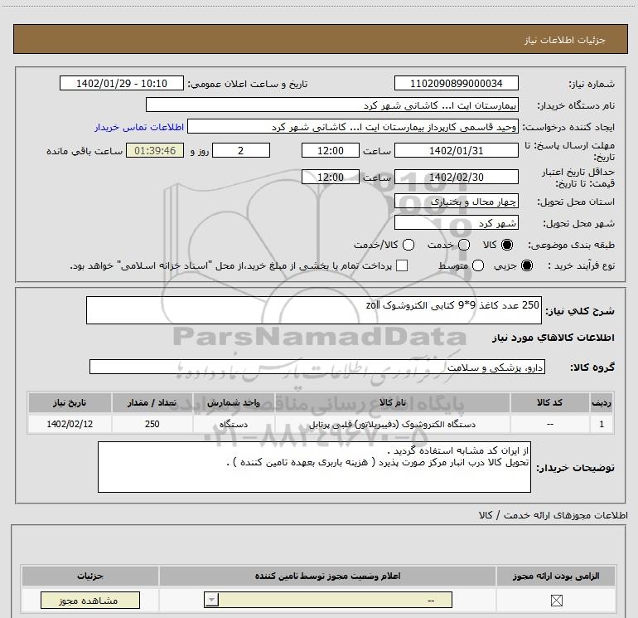
Task: Select the buyer organization name field
Action: (332, 105)
